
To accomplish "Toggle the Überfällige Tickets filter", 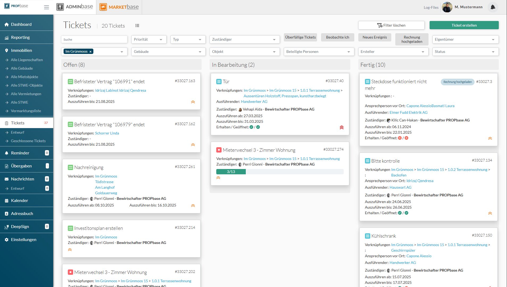I will [300, 37].
